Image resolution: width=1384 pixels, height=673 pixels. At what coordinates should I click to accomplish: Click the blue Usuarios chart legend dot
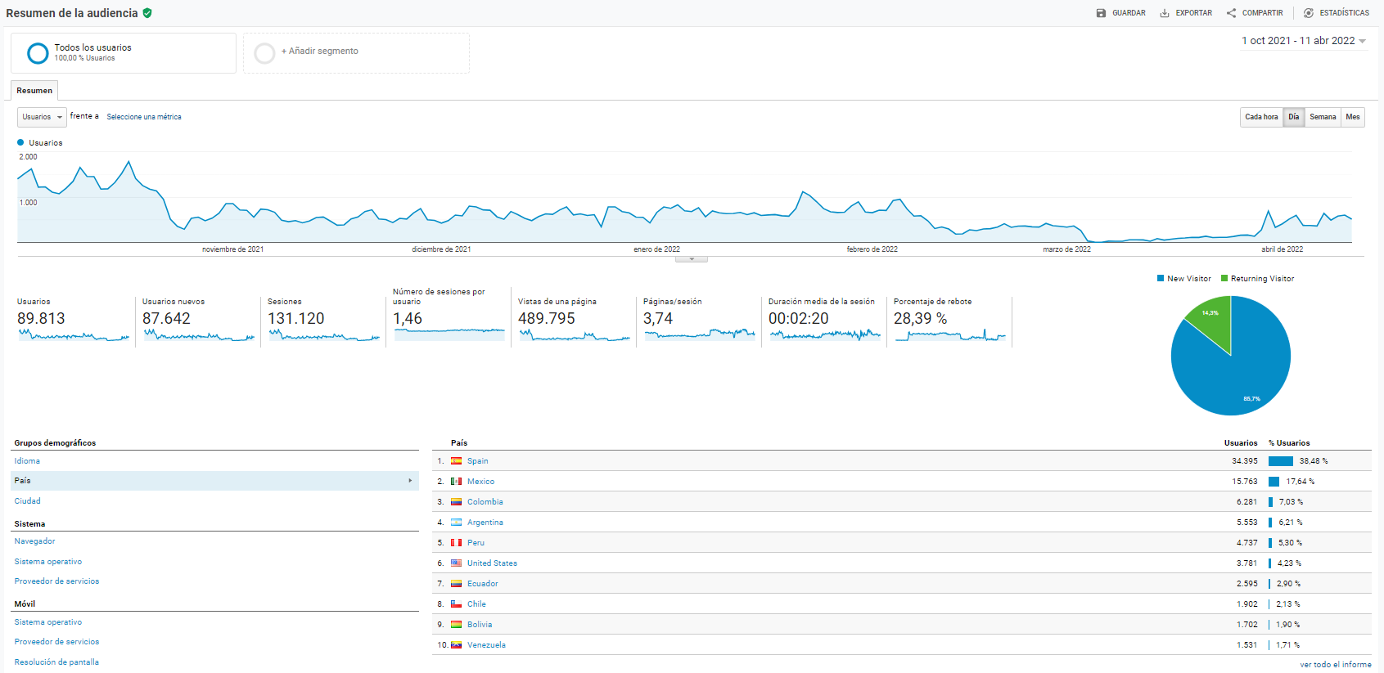20,142
